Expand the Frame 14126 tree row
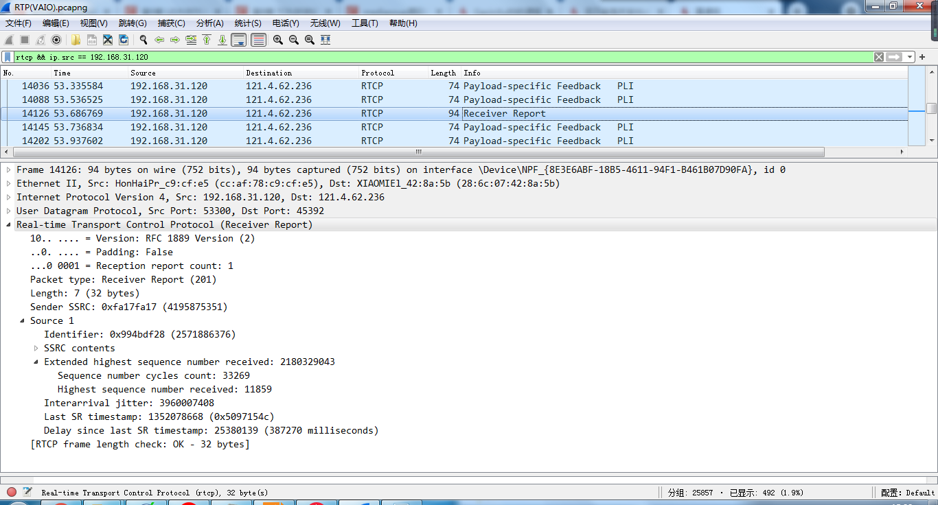Viewport: 938px width, 505px height. pyautogui.click(x=8, y=169)
